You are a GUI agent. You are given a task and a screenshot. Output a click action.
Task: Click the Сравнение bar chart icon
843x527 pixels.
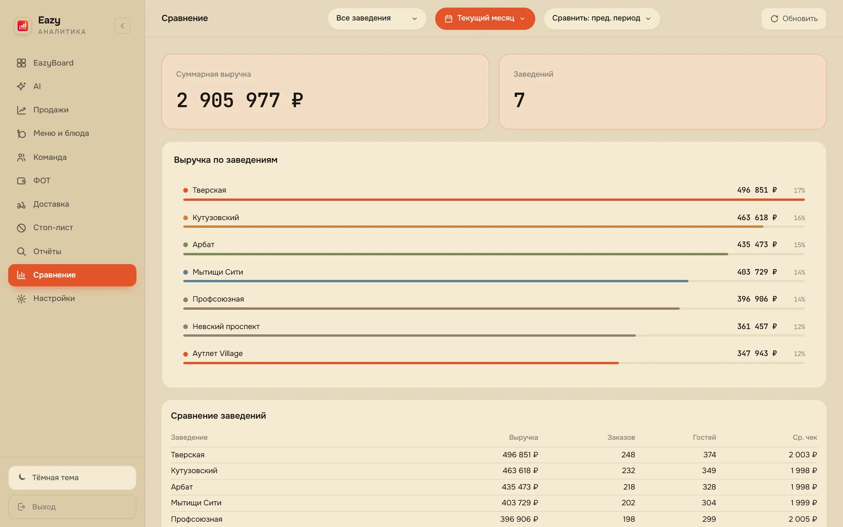click(x=21, y=275)
